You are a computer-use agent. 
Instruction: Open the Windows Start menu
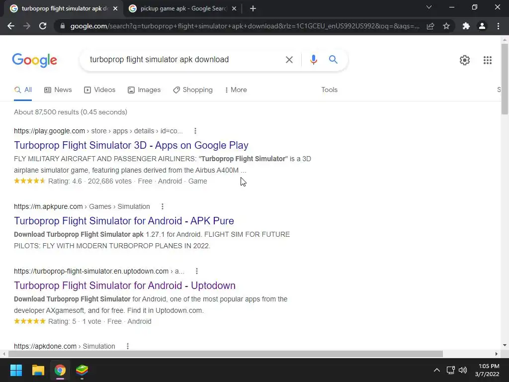coord(16,370)
